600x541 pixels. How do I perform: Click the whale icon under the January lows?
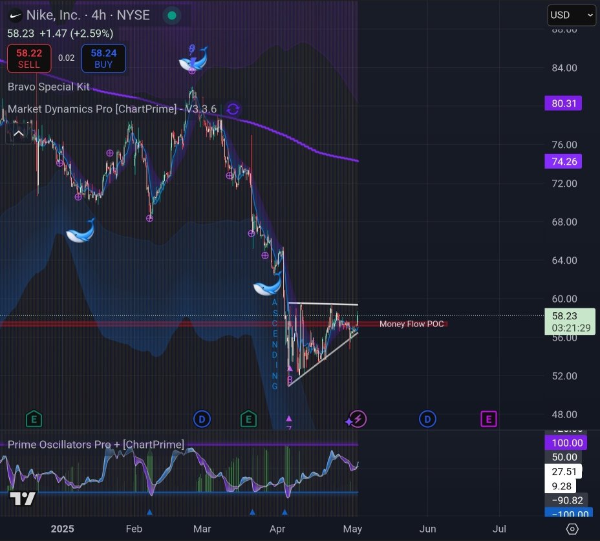80,230
